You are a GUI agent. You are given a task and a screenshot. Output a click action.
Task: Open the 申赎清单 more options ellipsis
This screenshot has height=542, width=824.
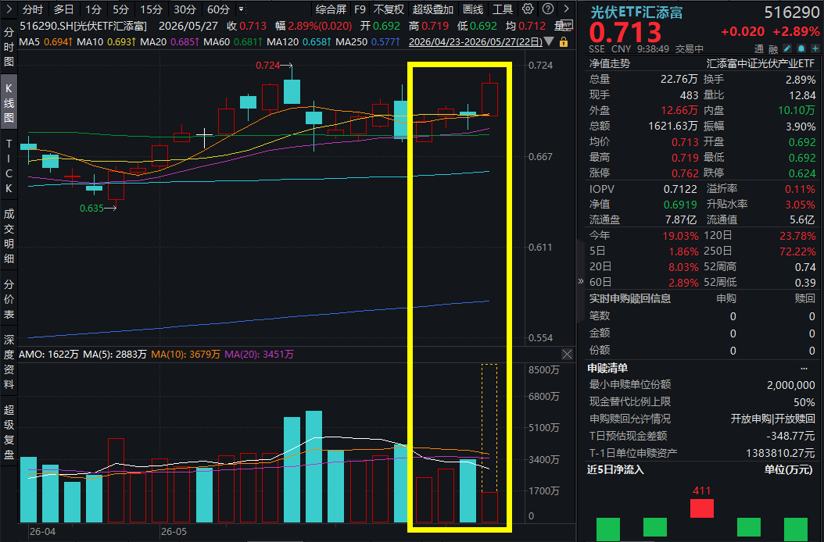point(804,368)
